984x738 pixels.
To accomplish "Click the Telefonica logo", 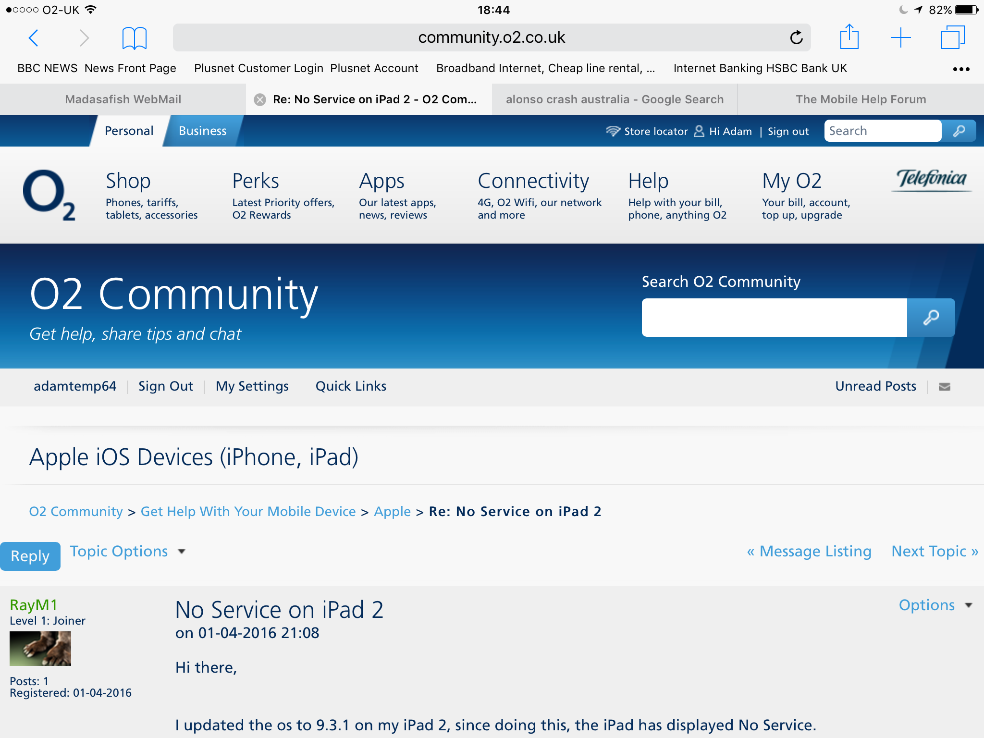I will (931, 180).
